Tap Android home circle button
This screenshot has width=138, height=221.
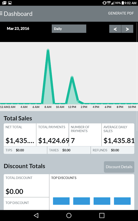69,215
